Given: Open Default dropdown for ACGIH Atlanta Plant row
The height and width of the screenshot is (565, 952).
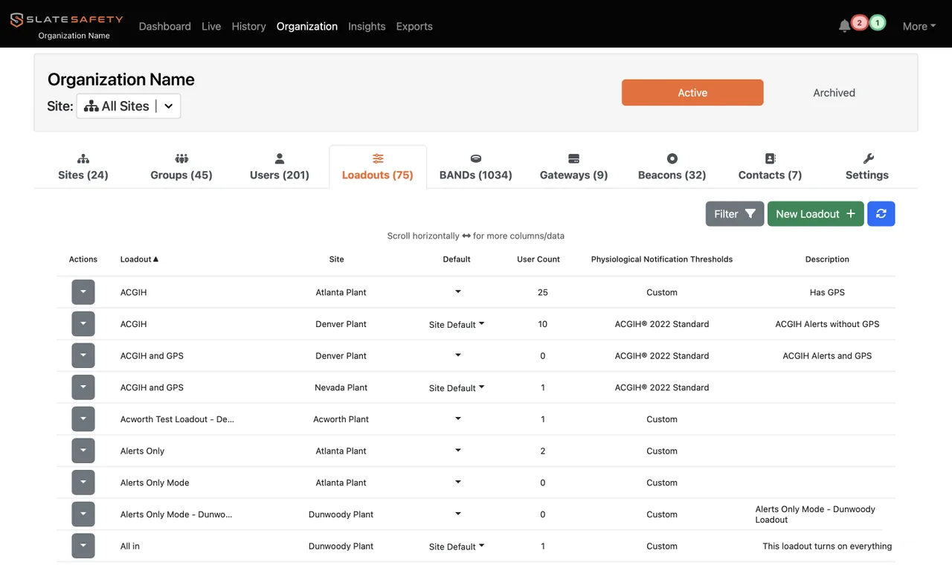Looking at the screenshot, I should pyautogui.click(x=457, y=292).
